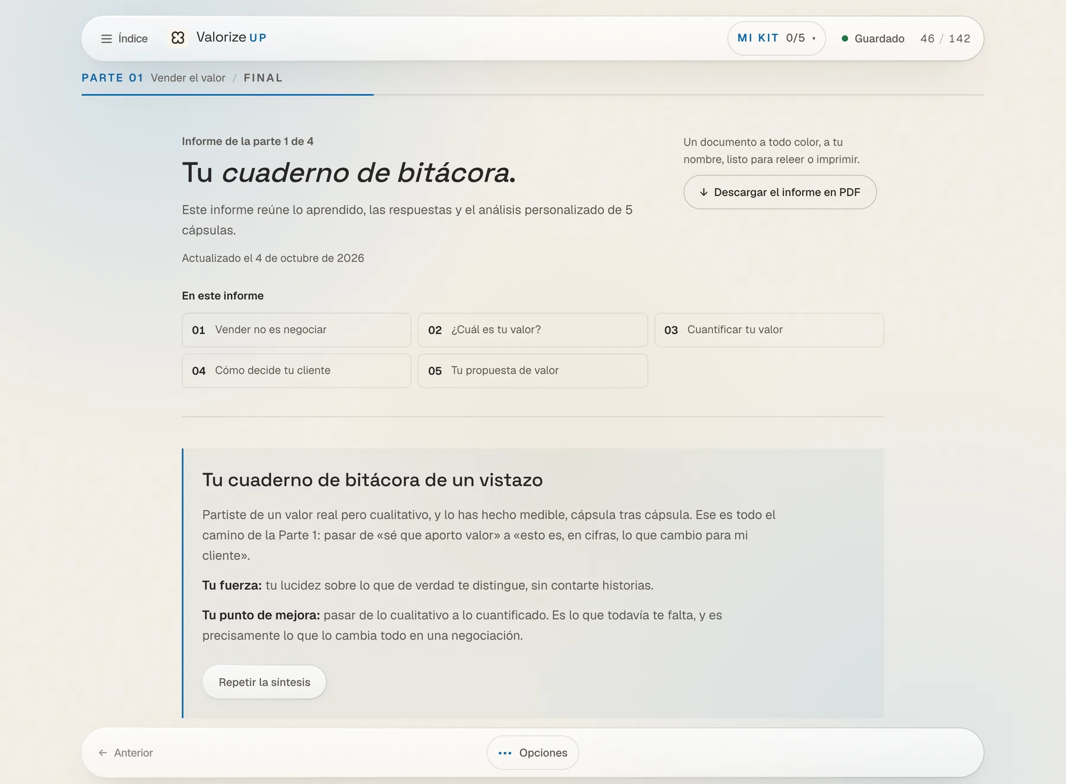
Task: Click the Vender el valor breadcrumb
Action: 188,78
